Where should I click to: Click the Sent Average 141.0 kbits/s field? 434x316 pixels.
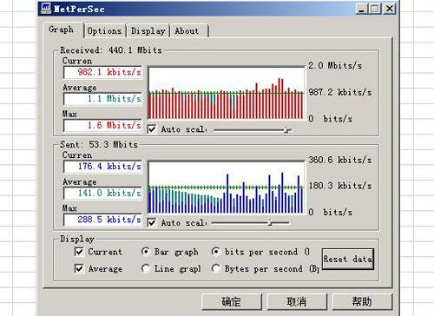[102, 193]
